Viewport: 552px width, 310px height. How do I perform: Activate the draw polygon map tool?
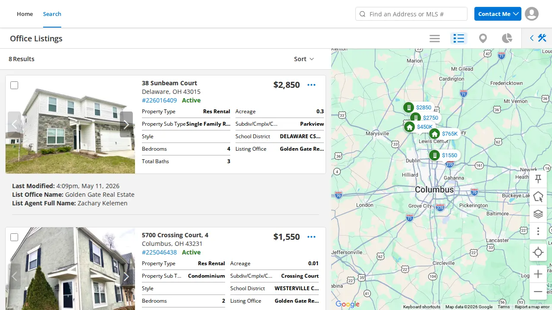pyautogui.click(x=538, y=197)
